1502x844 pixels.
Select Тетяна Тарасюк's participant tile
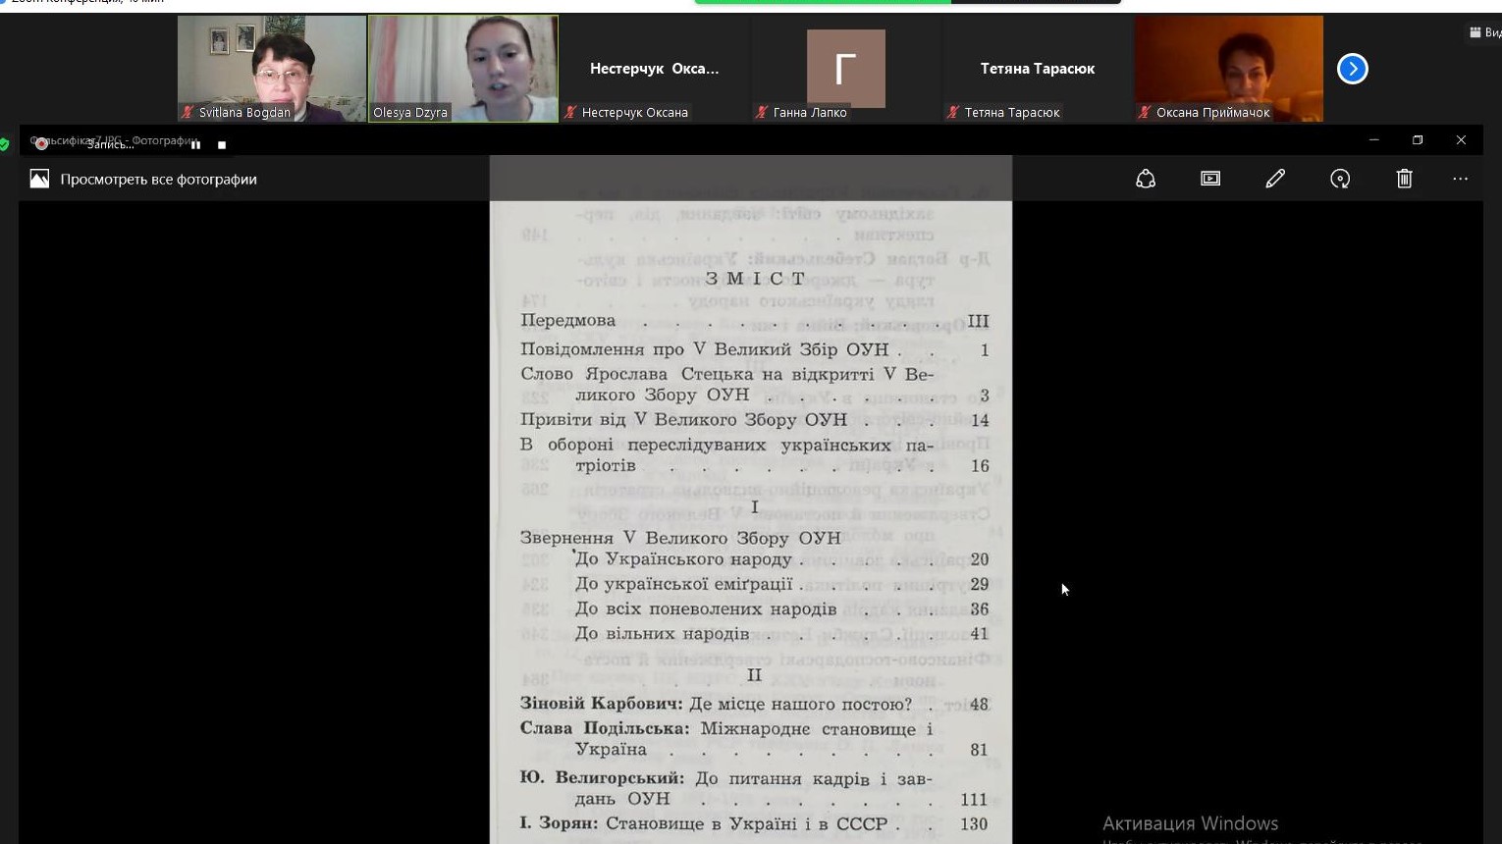tap(1037, 69)
